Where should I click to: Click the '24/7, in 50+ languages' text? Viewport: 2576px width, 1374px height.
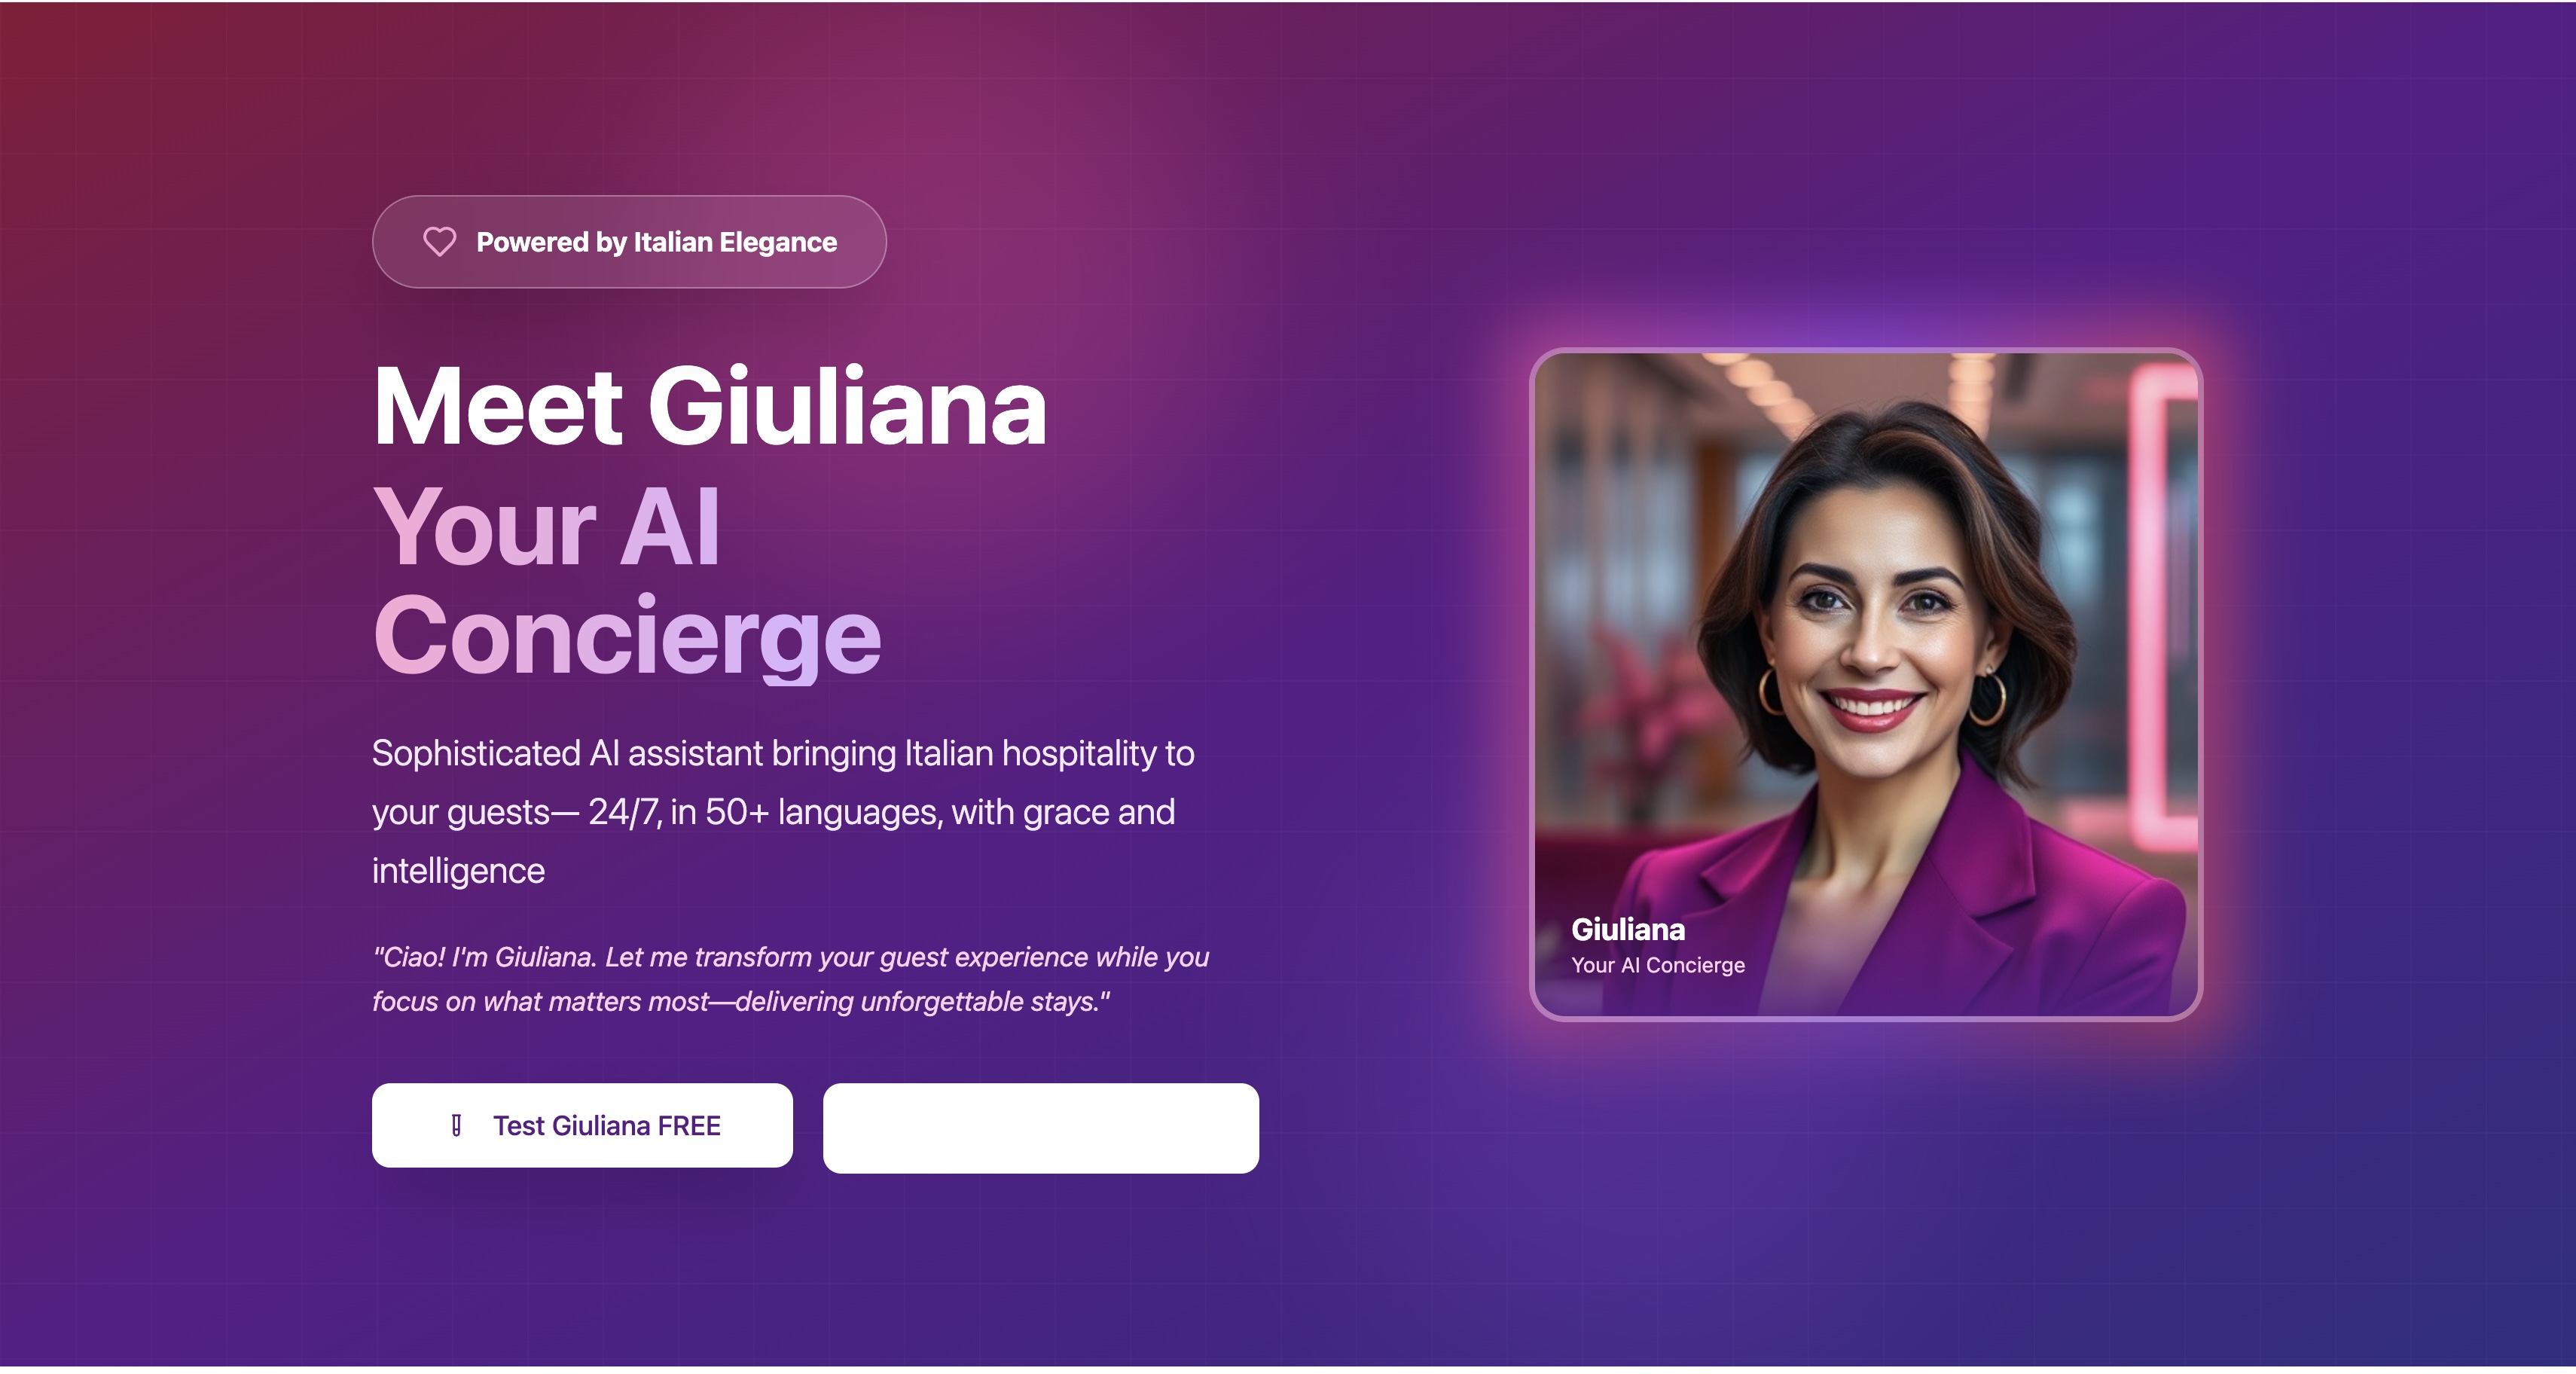click(x=764, y=812)
